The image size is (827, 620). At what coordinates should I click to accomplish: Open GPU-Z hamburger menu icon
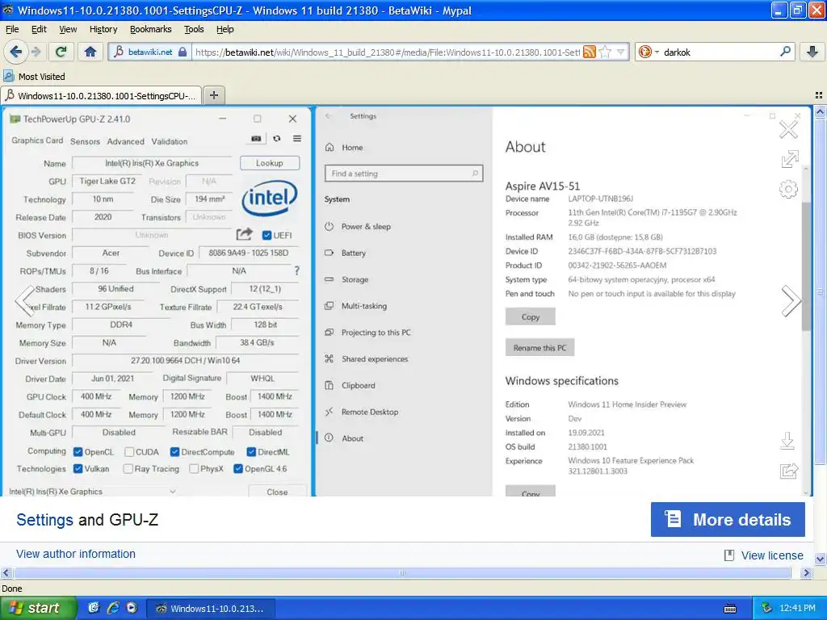297,138
